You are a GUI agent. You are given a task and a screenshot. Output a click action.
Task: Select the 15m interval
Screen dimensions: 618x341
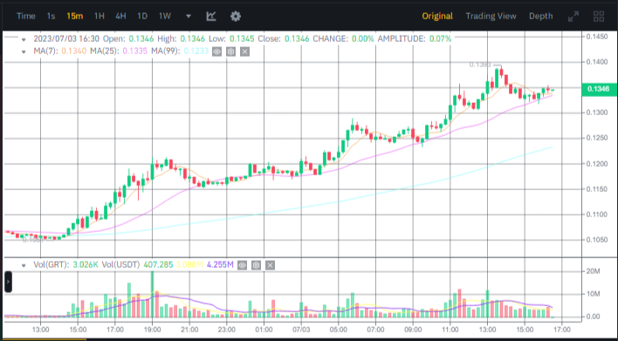tap(75, 17)
